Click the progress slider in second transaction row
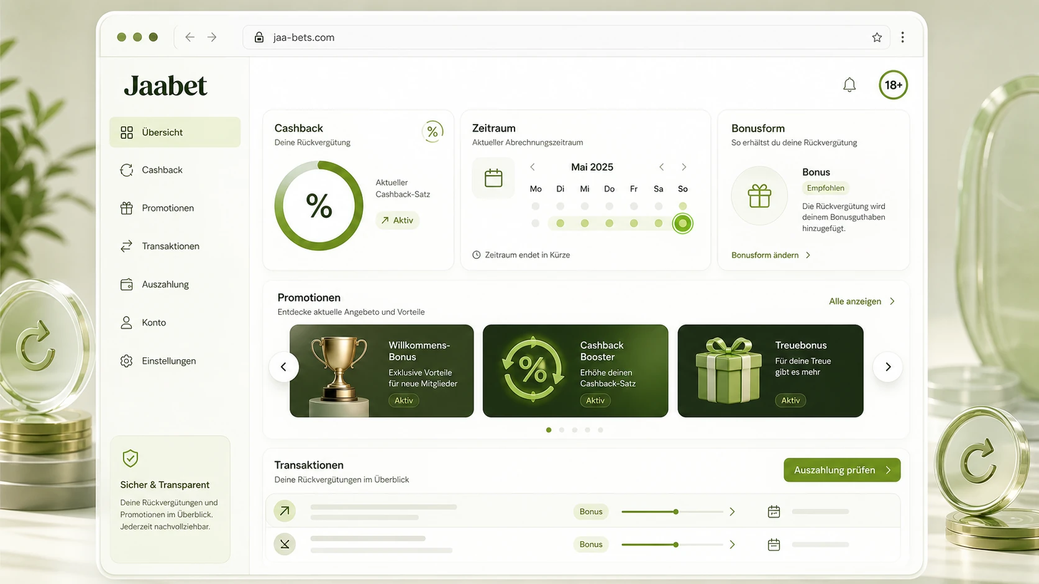 pyautogui.click(x=672, y=545)
